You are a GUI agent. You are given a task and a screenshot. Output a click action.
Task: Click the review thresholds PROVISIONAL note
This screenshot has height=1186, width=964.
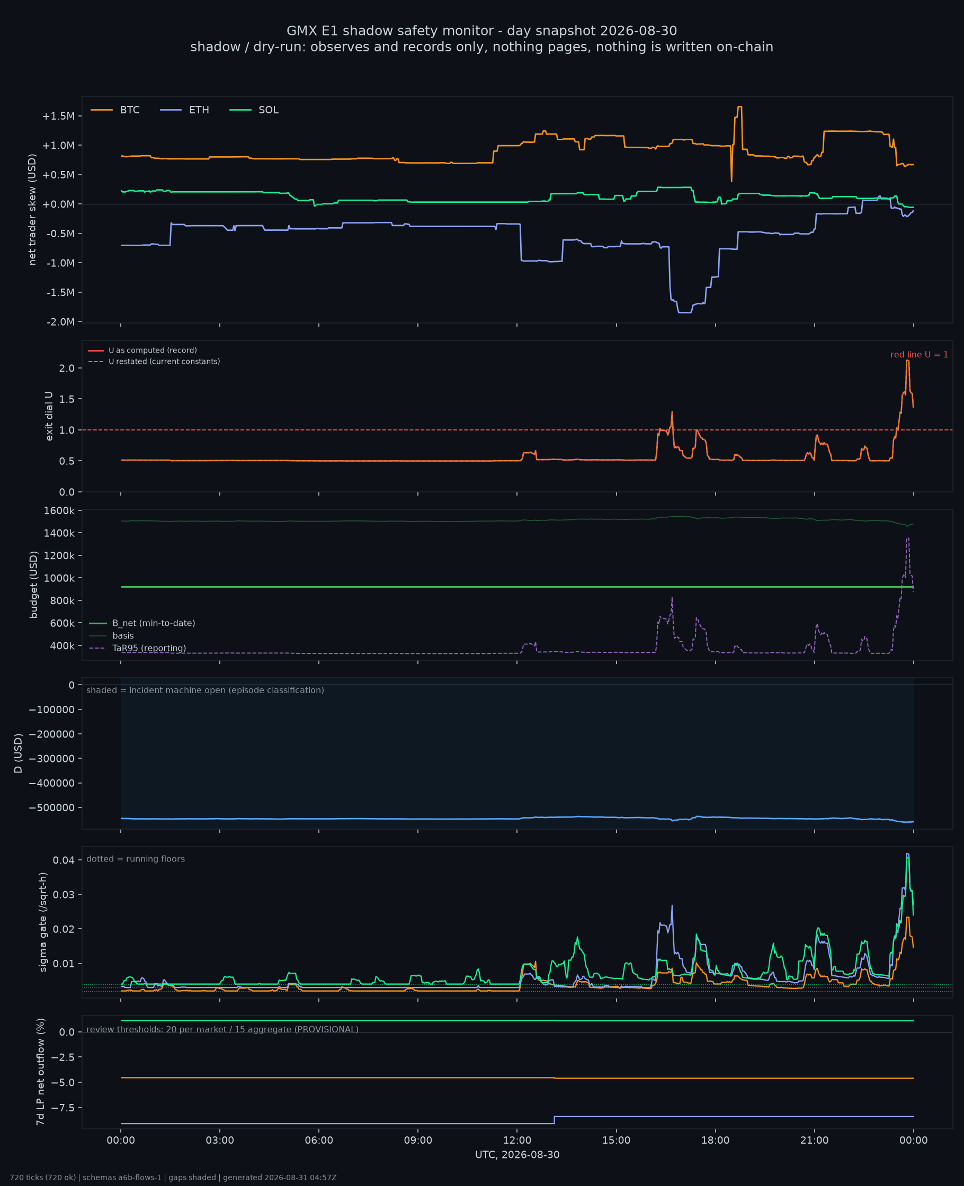222,1029
